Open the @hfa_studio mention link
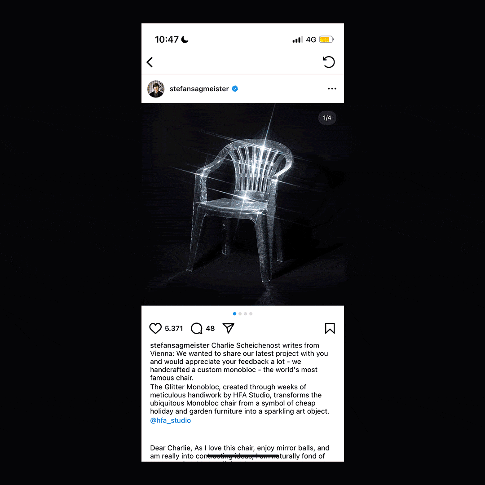485x485 pixels. point(171,420)
